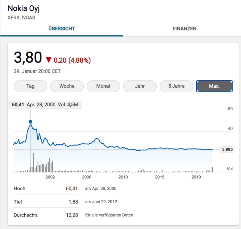
Task: Click the red down-arrow price change icon
Action: (48, 60)
